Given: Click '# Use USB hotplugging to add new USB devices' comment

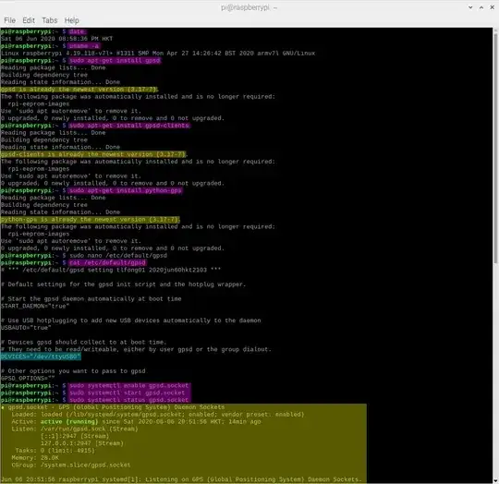Looking at the screenshot, I should (x=131, y=321).
